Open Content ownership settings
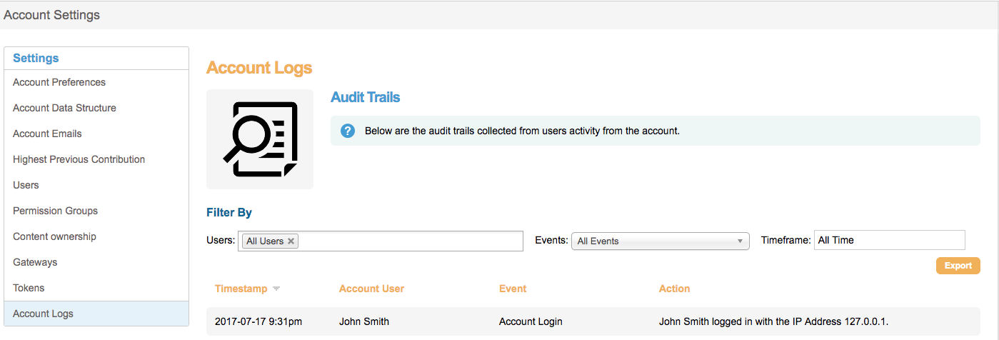This screenshot has height=340, width=999. (54, 236)
